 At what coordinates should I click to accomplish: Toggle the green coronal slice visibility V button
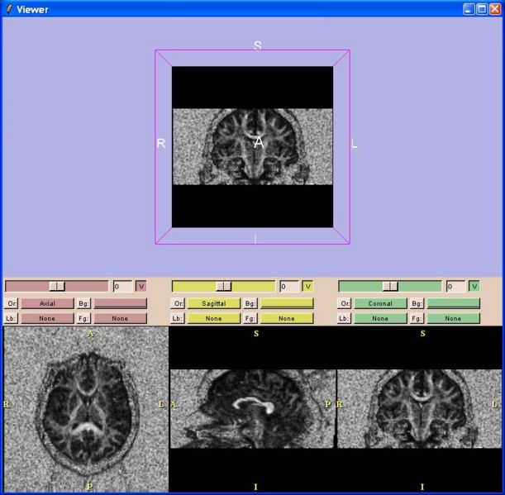(474, 287)
